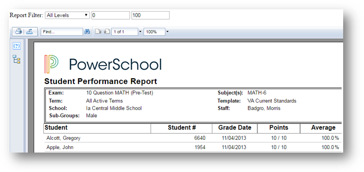
Task: Click staff value Badgro, Morris
Action: [264, 108]
